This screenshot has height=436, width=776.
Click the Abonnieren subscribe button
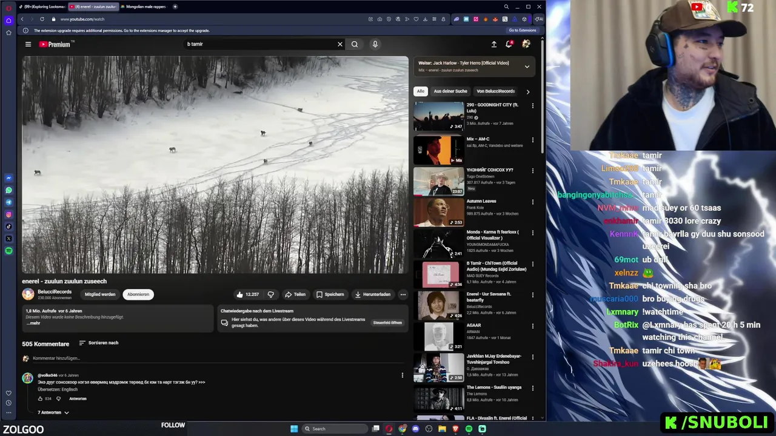click(138, 294)
